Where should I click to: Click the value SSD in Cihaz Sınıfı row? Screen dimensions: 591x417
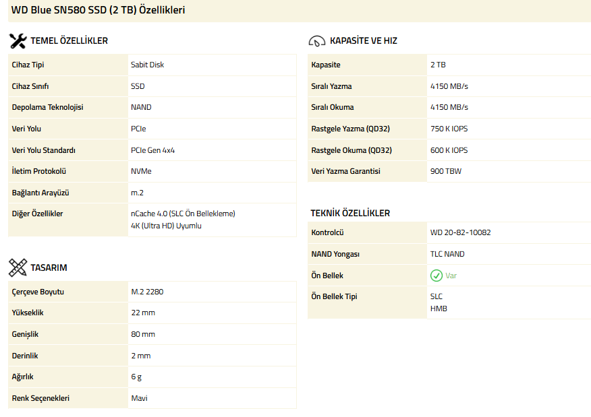(x=138, y=86)
